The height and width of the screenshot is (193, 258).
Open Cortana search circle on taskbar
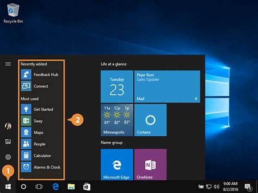click(x=24, y=187)
